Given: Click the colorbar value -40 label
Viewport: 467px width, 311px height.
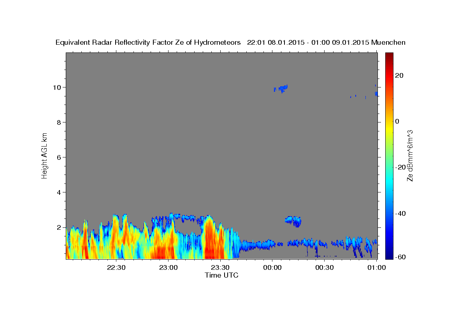Looking at the screenshot, I should (400, 213).
